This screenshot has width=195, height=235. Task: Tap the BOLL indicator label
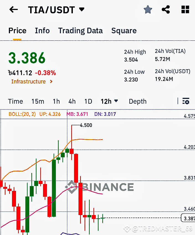(22, 114)
